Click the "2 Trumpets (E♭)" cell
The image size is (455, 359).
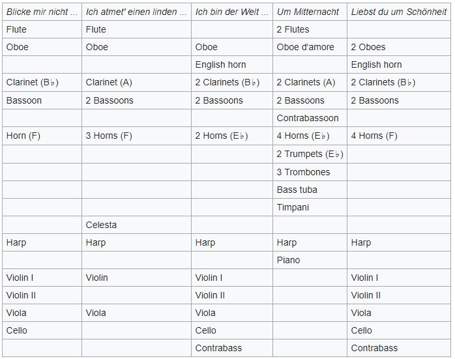pos(309,154)
